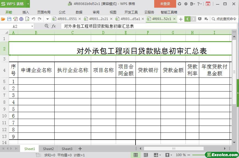Expand the quick access toolbar dropdown arrow

tap(47, 19)
